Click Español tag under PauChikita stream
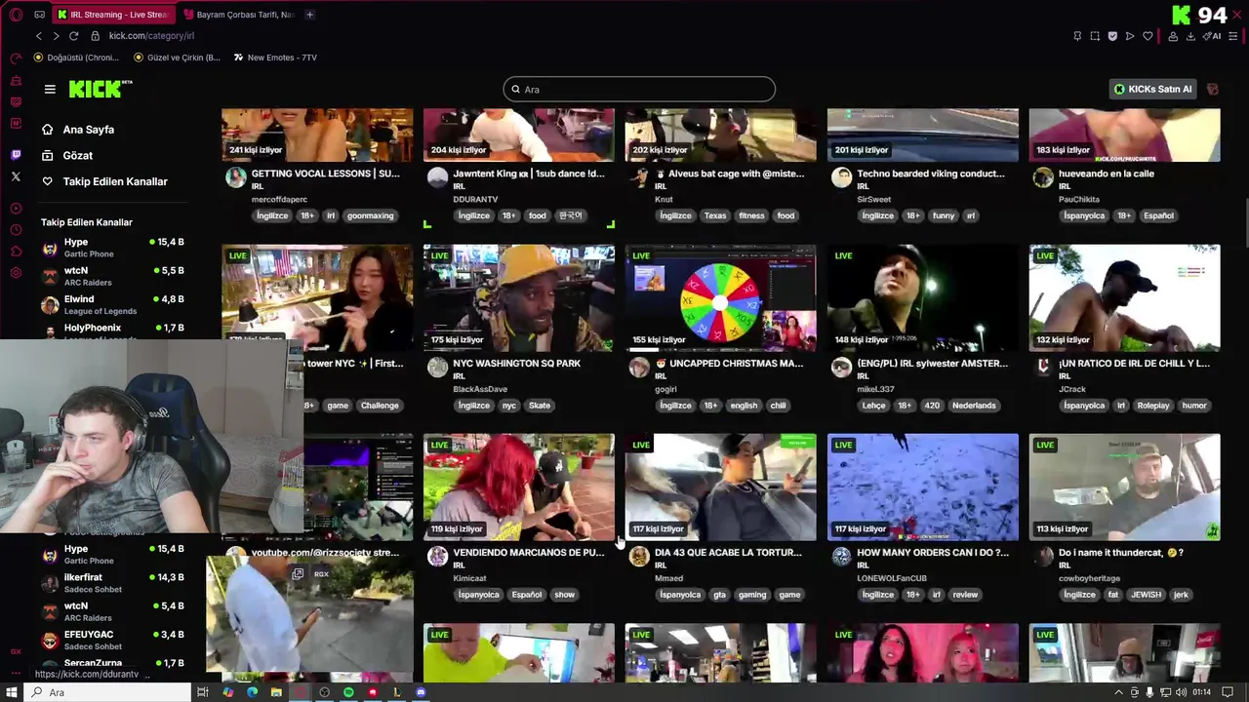This screenshot has width=1249, height=702. tap(1158, 215)
